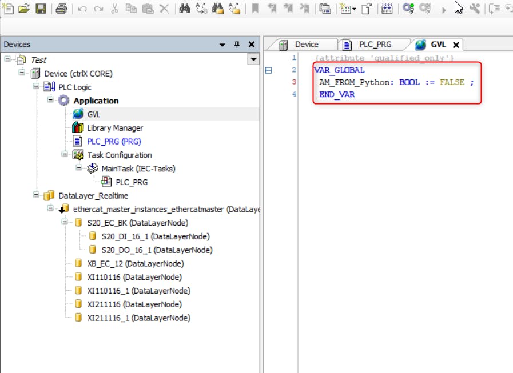Click the page with curved arrow icon
The width and height of the screenshot is (513, 373).
click(367, 9)
